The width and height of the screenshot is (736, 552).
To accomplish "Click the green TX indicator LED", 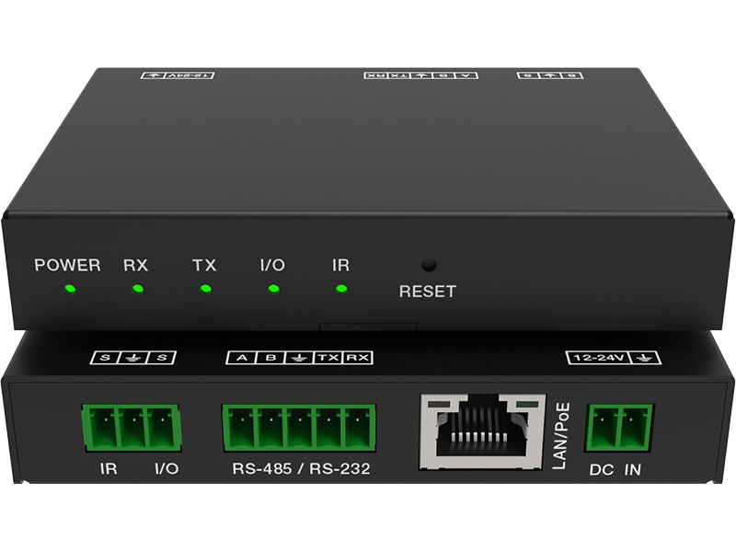I will pyautogui.click(x=205, y=289).
